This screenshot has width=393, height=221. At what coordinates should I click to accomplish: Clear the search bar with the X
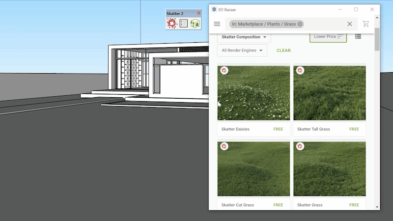[350, 24]
